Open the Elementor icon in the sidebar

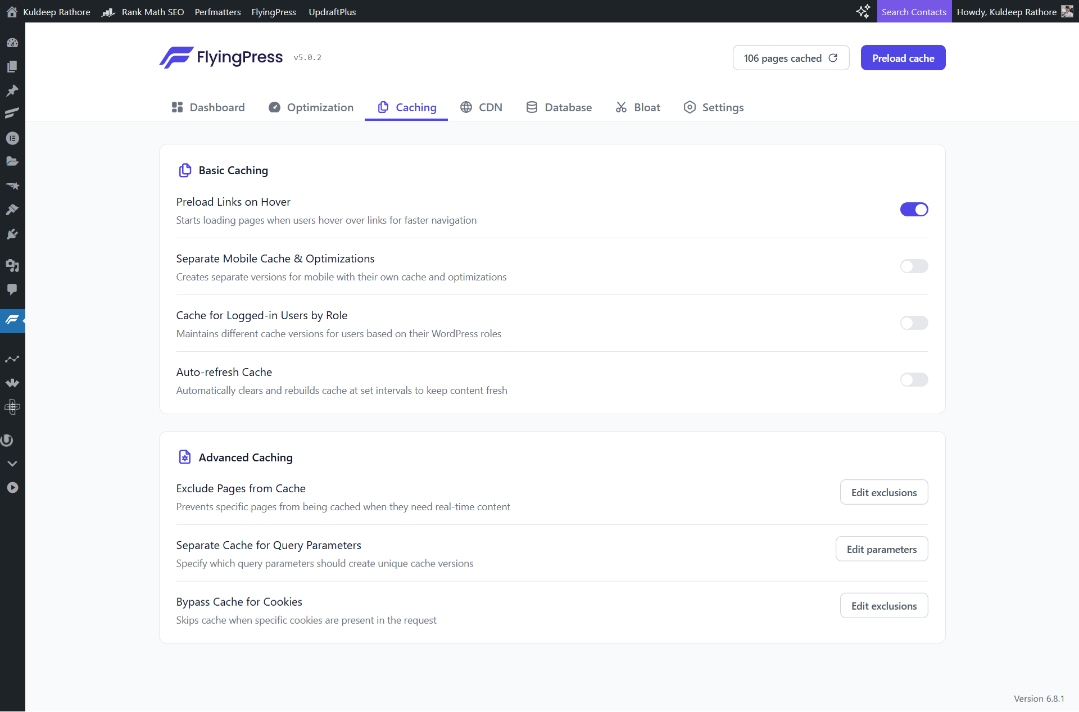[x=12, y=138]
